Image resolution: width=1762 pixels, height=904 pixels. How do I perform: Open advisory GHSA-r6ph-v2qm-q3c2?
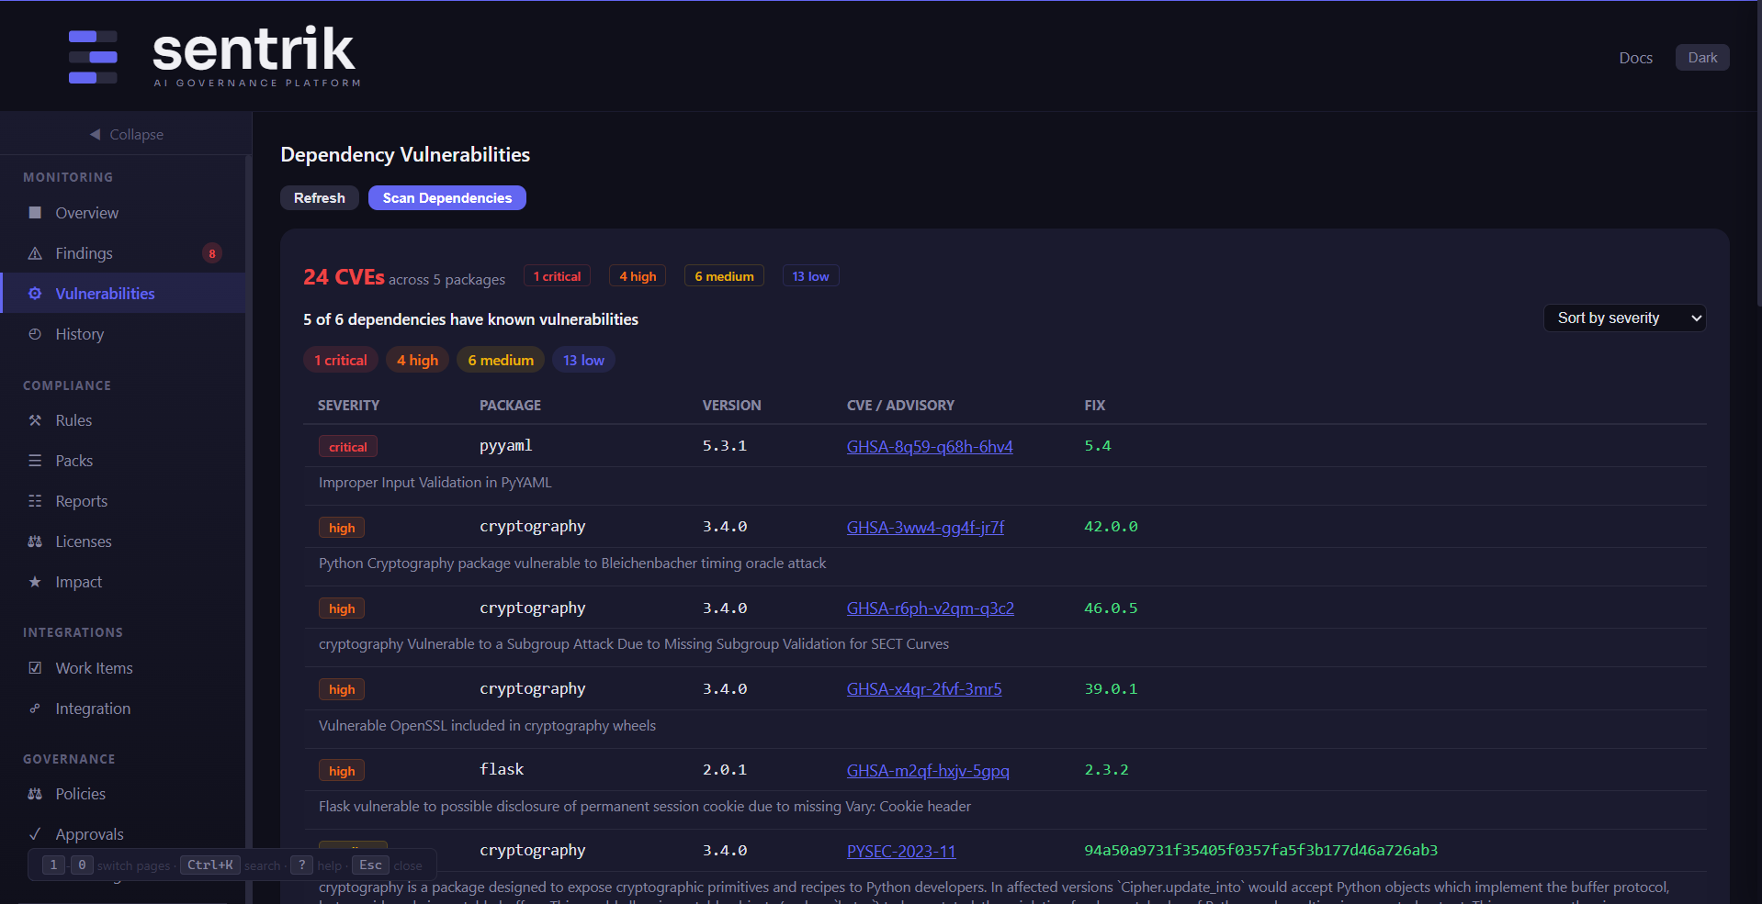pos(930,608)
